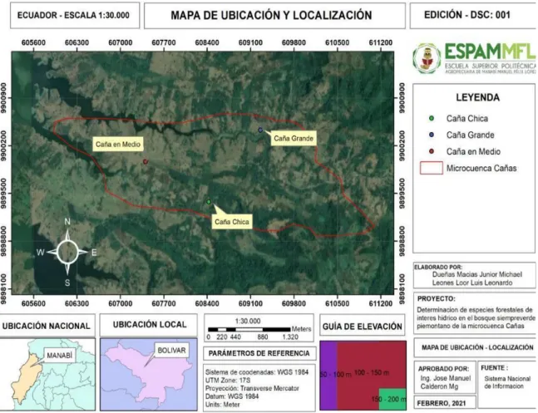Image resolution: width=538 pixels, height=413 pixels.
Task: Click the green Caña Chica marker on the map
Action: (x=209, y=202)
